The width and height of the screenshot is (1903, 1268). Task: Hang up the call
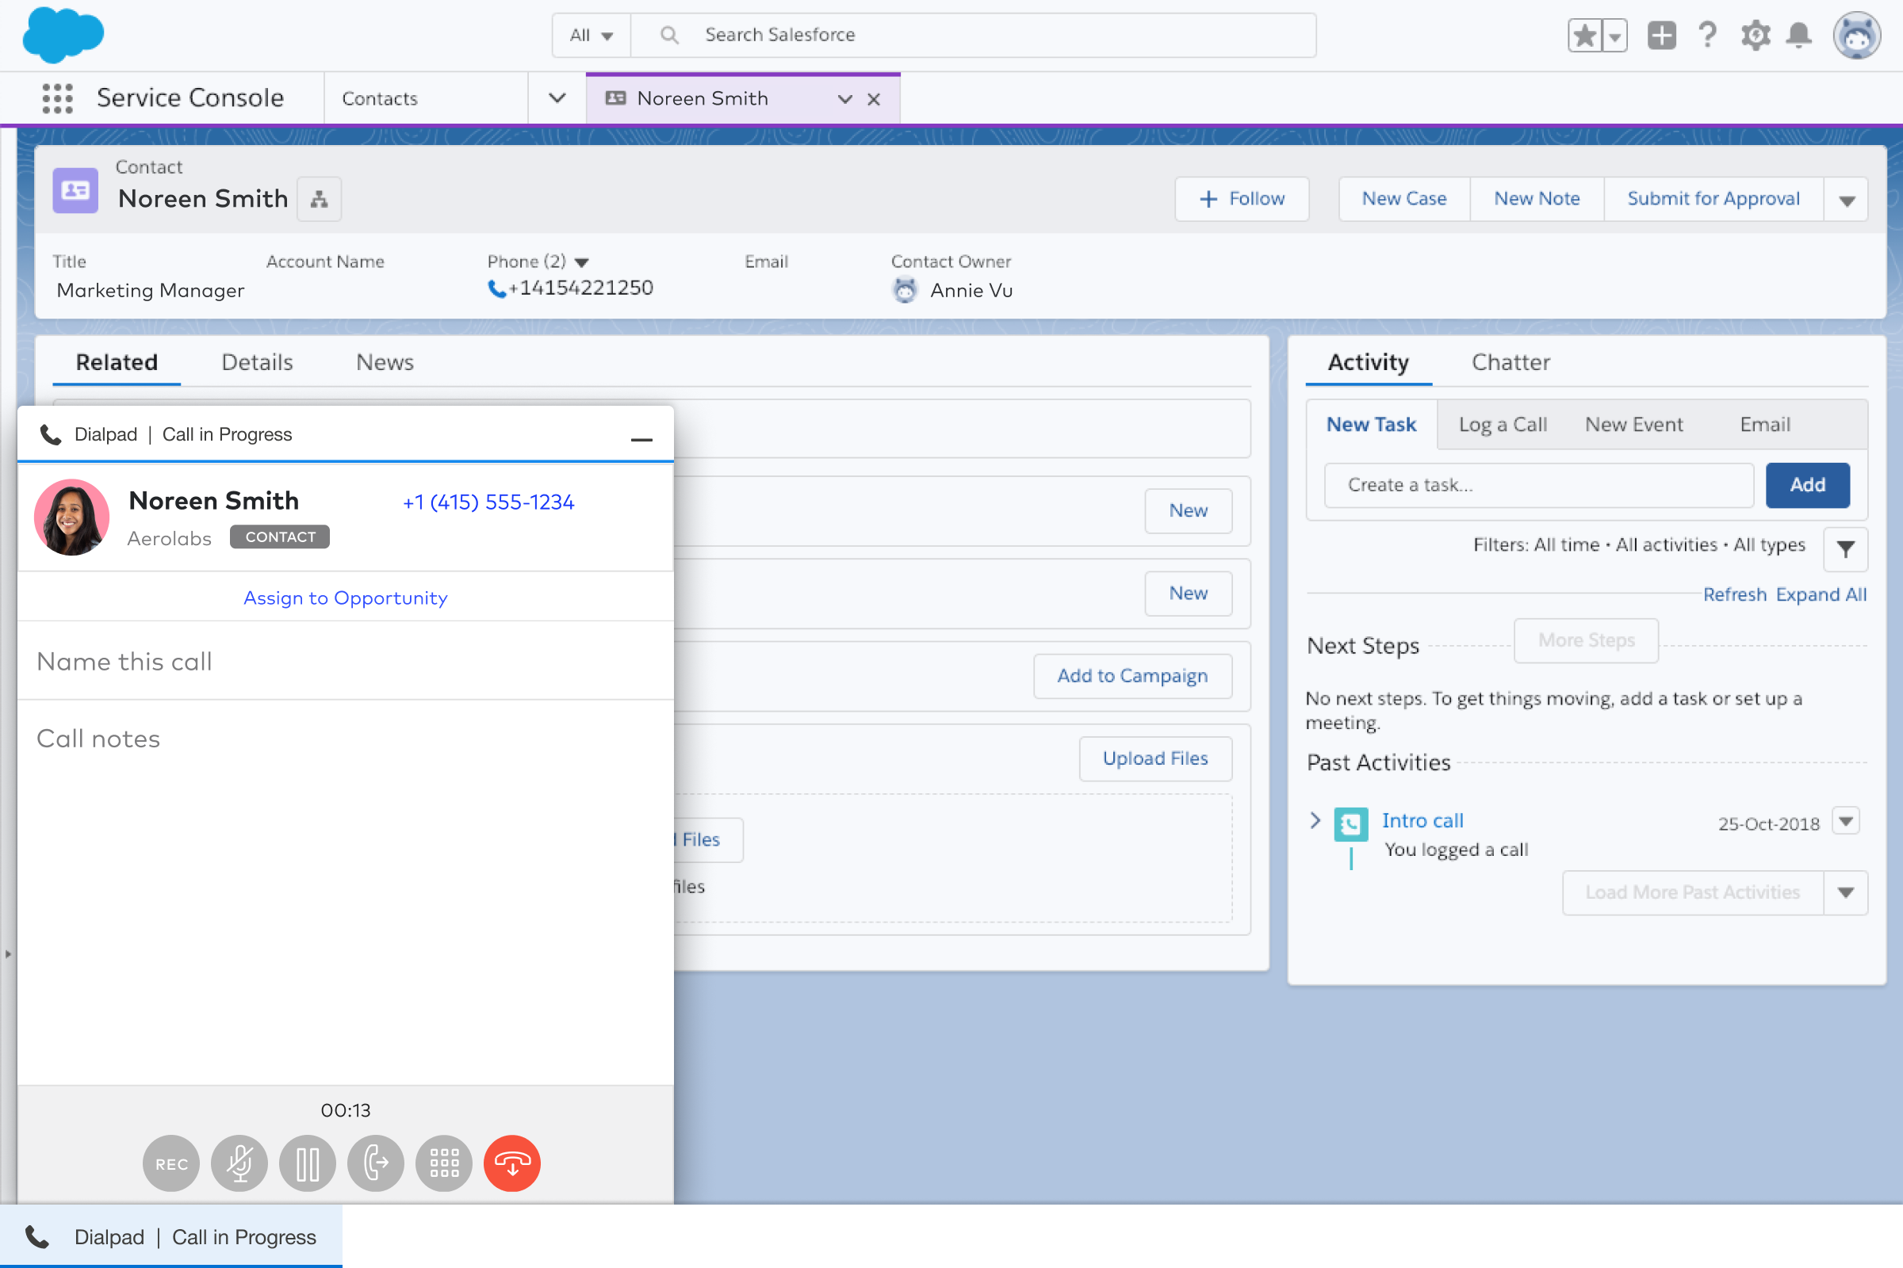pos(512,1163)
